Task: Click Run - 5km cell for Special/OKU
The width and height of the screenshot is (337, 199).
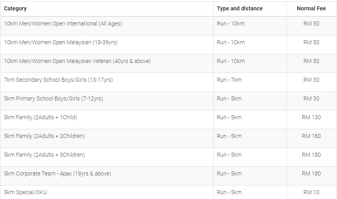Action: [229, 192]
